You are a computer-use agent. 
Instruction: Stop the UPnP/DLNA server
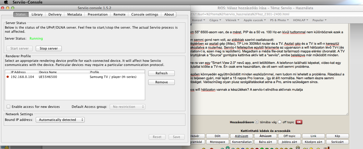[x=49, y=48]
